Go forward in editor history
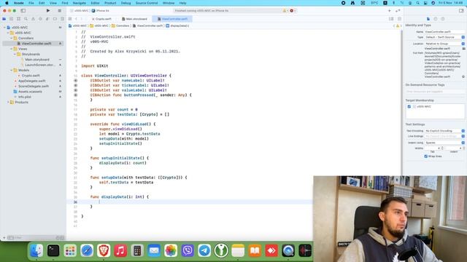Viewport: 467px width, 262px height. coord(82,19)
